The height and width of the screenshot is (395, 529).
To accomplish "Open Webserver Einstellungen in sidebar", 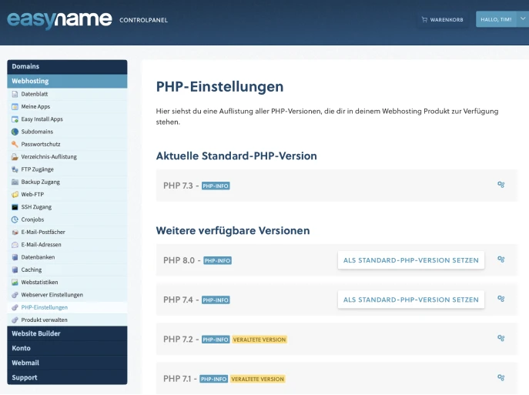I will [52, 295].
